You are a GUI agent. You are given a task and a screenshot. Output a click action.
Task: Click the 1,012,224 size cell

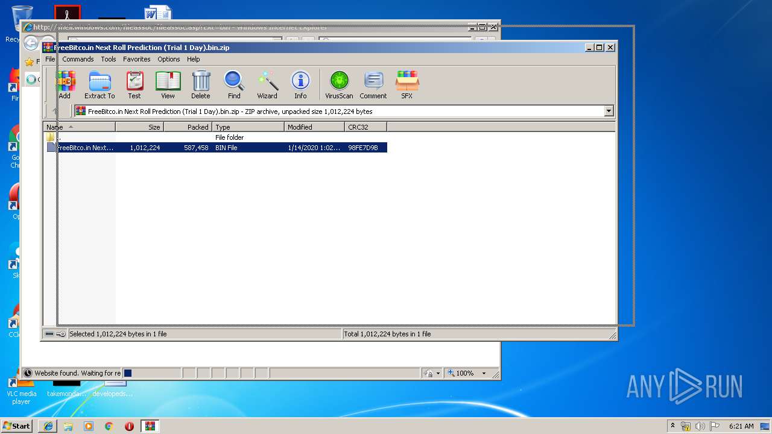tap(145, 148)
